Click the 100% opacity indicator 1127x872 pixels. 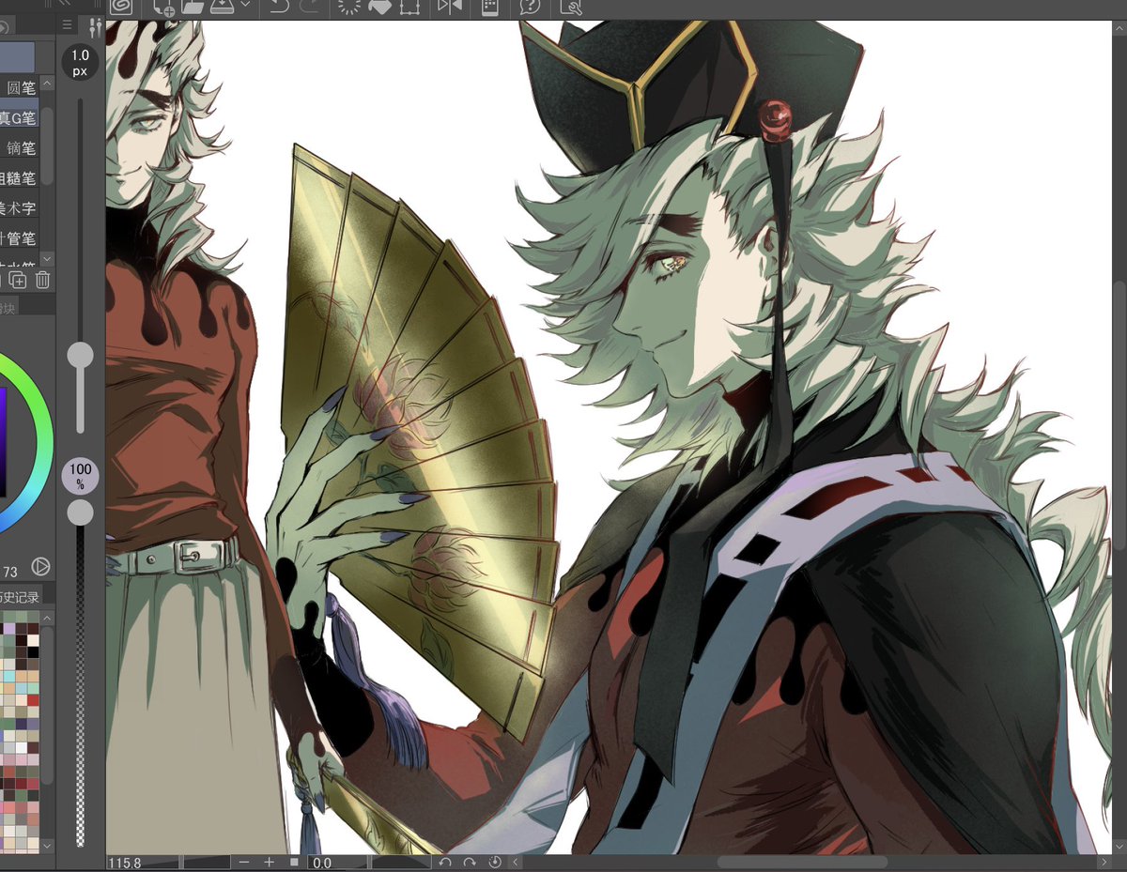(81, 476)
